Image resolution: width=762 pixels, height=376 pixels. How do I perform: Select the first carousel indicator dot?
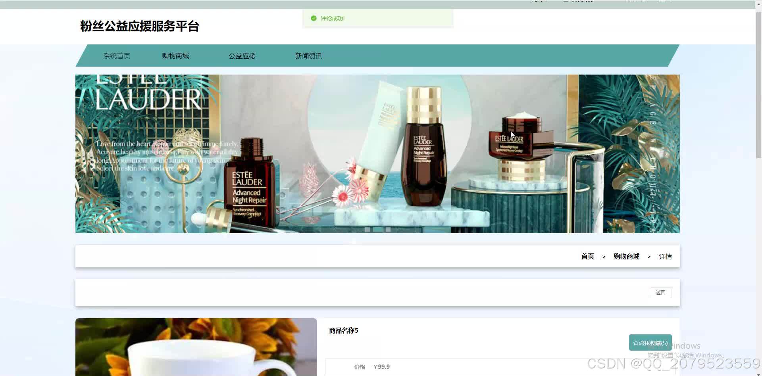click(368, 229)
